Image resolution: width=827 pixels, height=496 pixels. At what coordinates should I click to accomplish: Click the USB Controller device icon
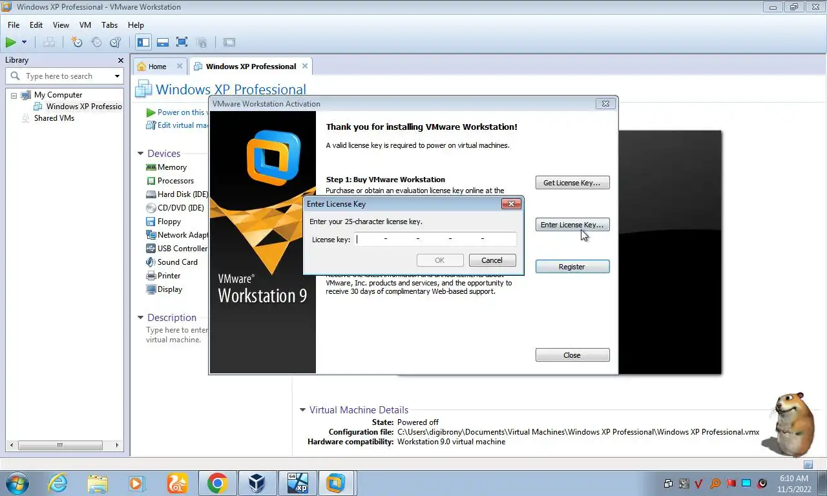point(151,249)
